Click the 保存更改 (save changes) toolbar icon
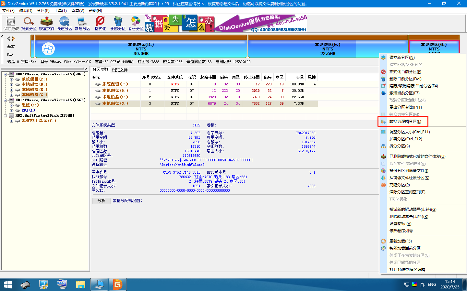The width and height of the screenshot is (467, 291). tap(11, 23)
